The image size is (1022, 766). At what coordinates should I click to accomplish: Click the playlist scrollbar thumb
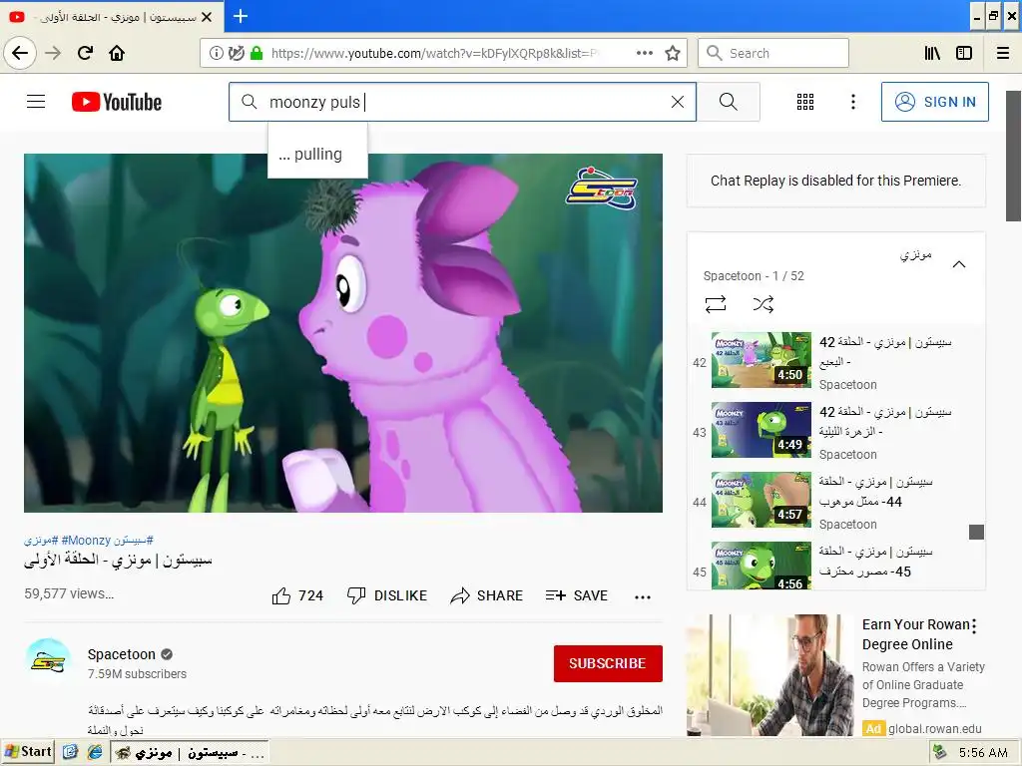[976, 533]
